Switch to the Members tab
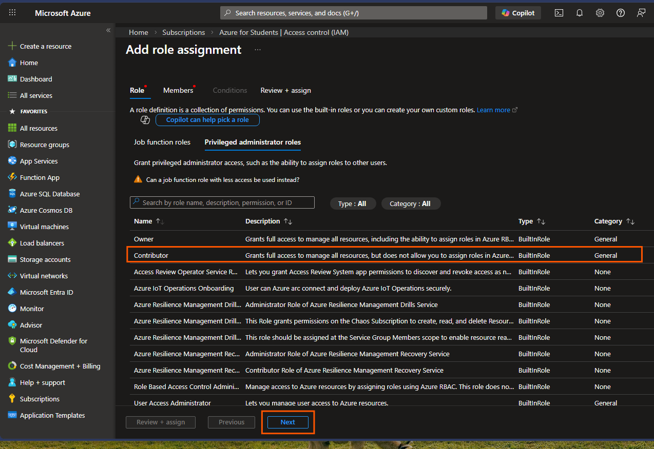This screenshot has height=449, width=654. tap(178, 90)
